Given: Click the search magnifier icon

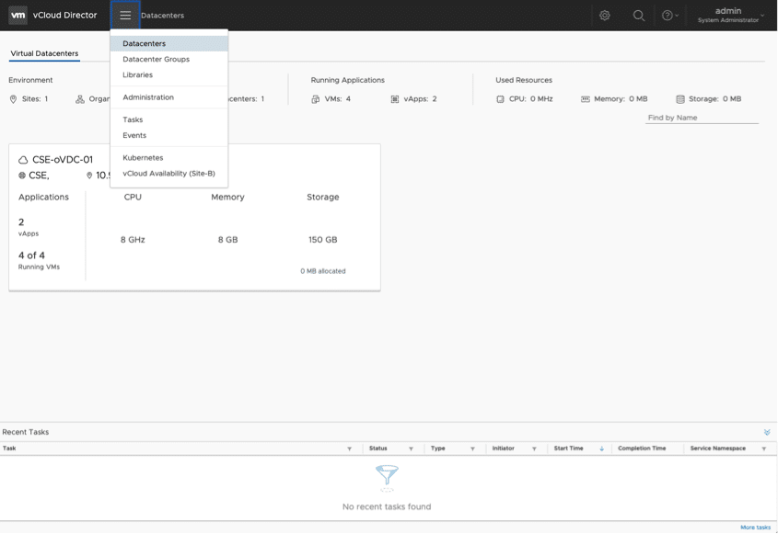Looking at the screenshot, I should (x=638, y=16).
